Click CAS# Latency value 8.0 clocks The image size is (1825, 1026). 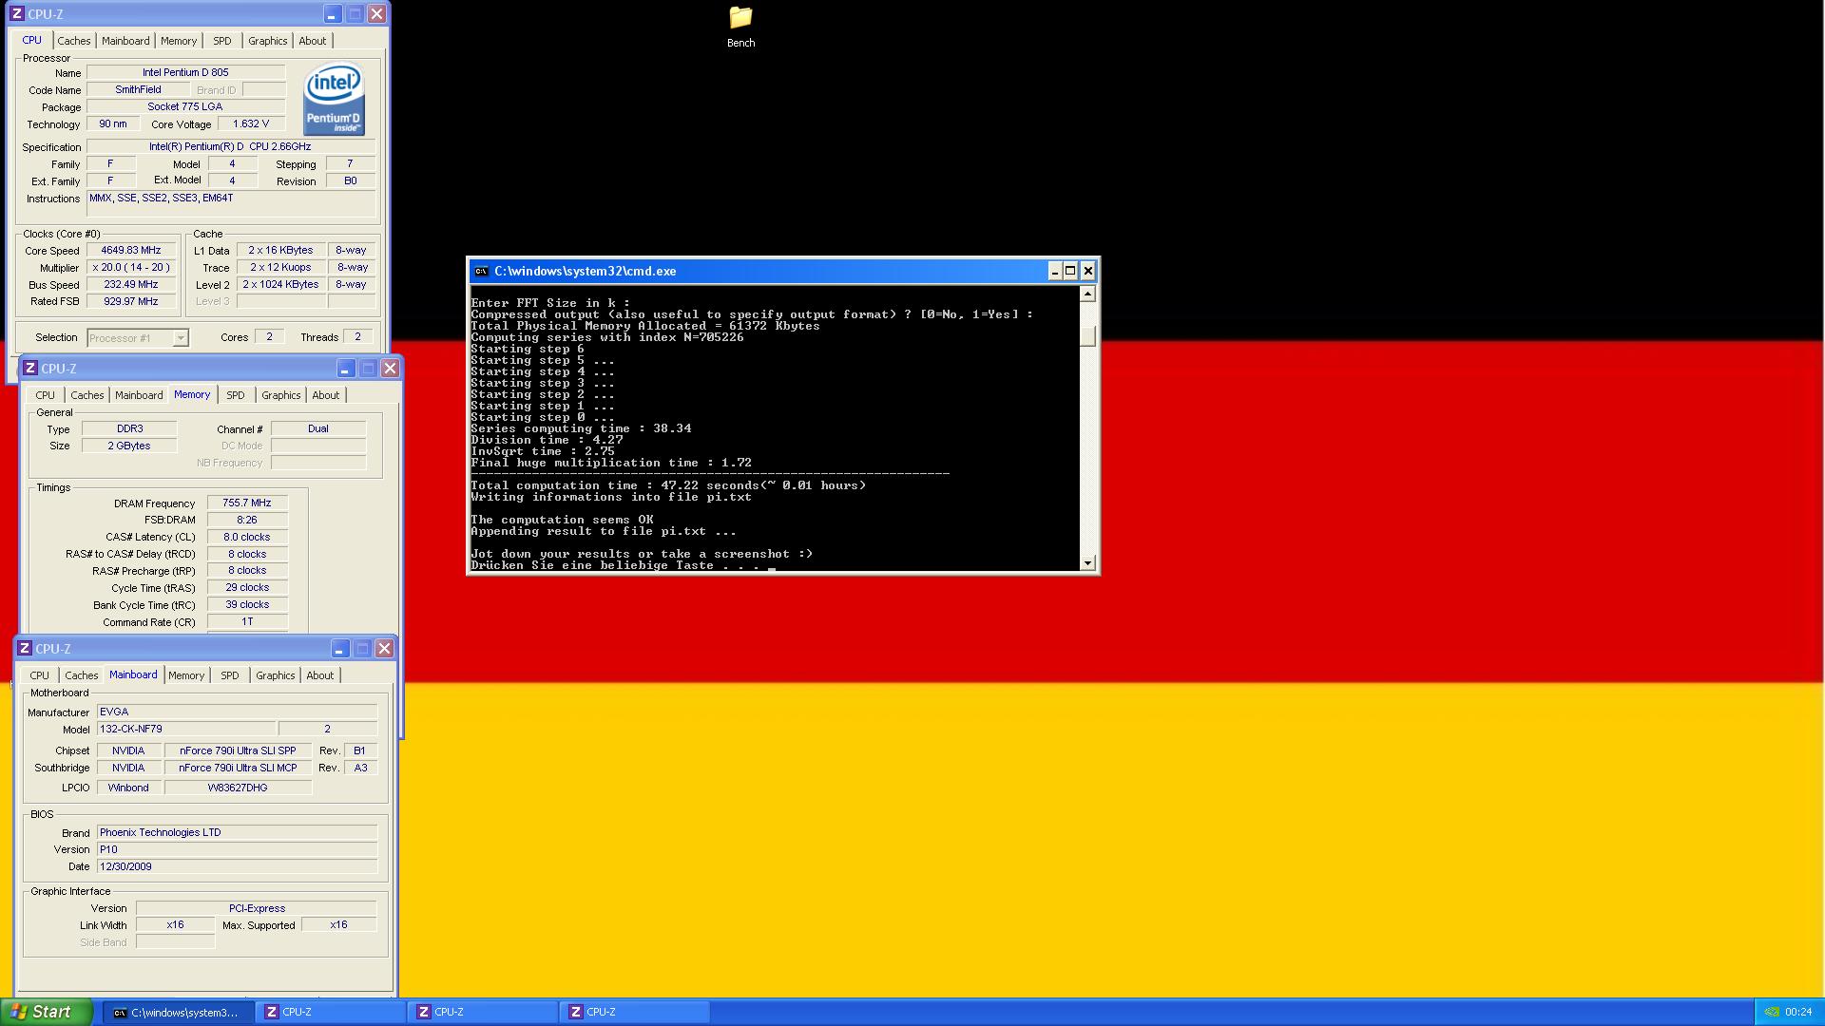click(247, 538)
